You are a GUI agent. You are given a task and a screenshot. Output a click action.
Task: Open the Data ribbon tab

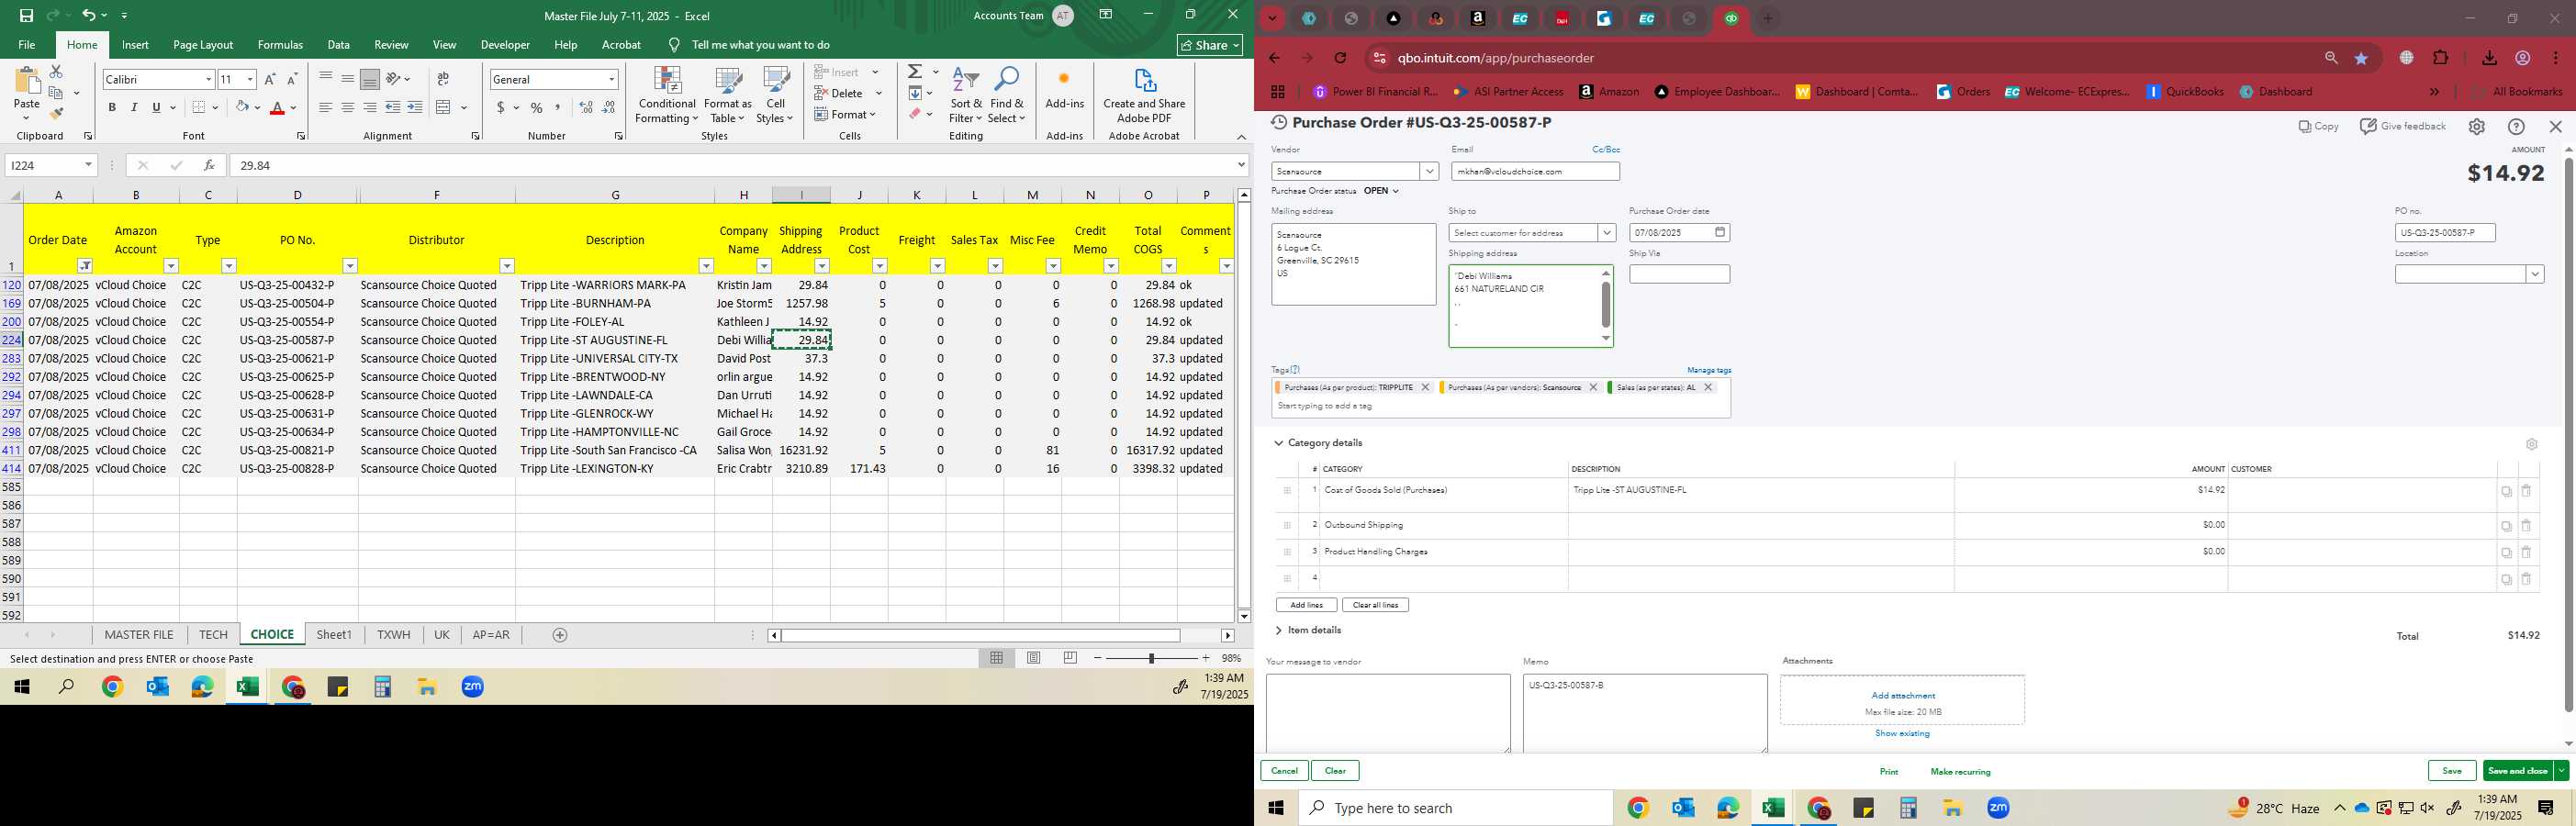(339, 45)
